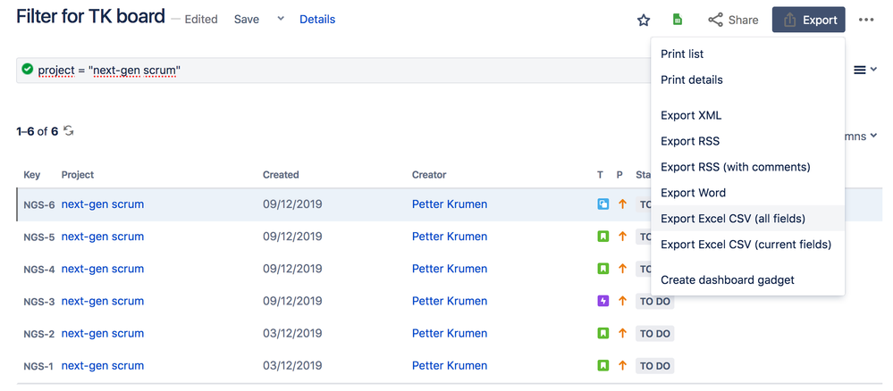Click the Filter for TK board title
Screen dimensions: 893x391
(x=90, y=16)
